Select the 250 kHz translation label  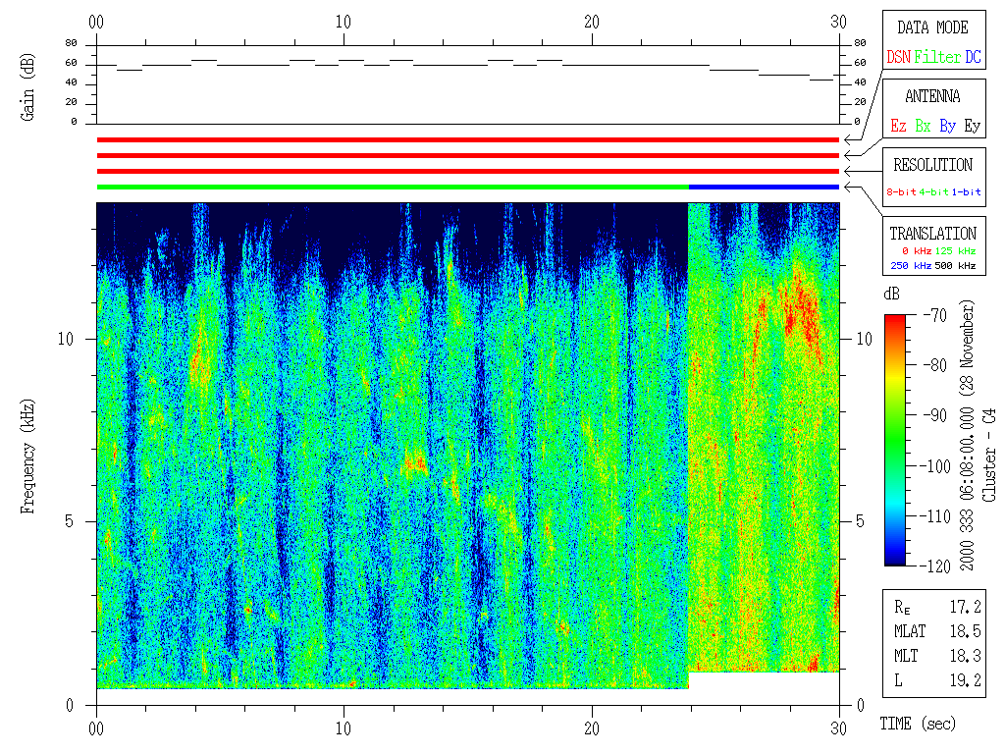coord(908,265)
